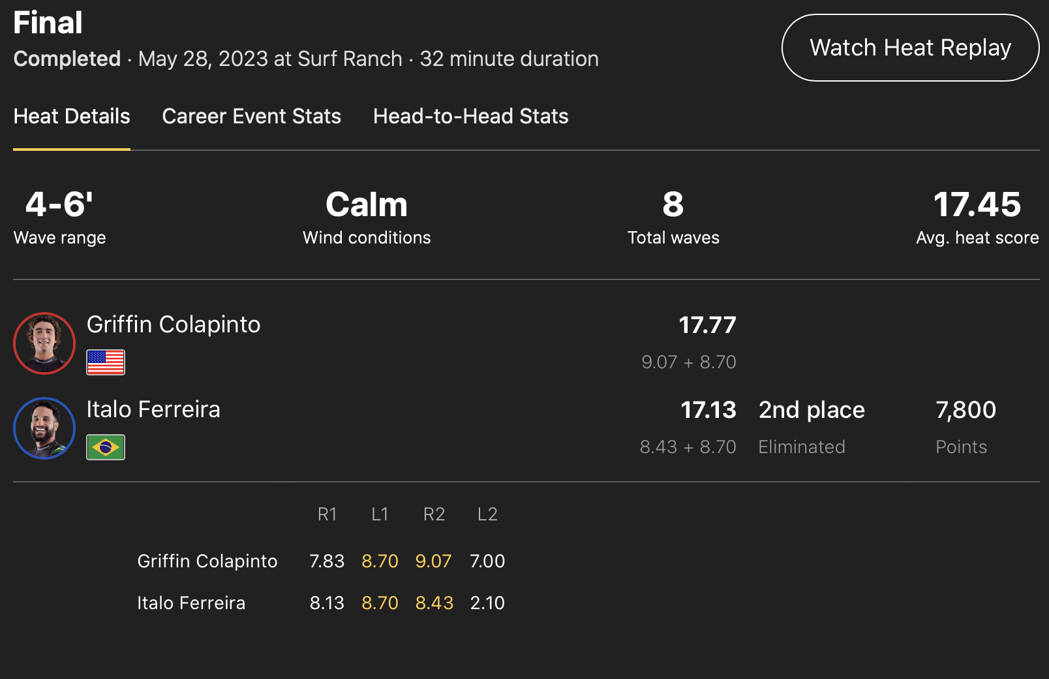Screen dimensions: 1049x679
Task: Click the L2 column header
Action: (487, 514)
